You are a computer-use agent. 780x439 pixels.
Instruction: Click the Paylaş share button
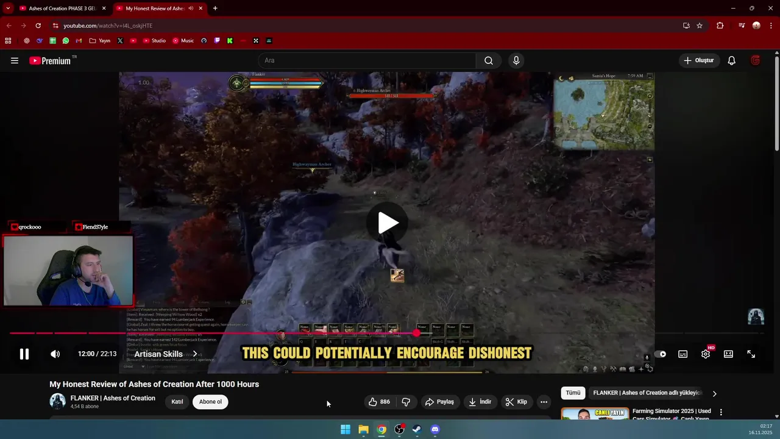(x=439, y=402)
